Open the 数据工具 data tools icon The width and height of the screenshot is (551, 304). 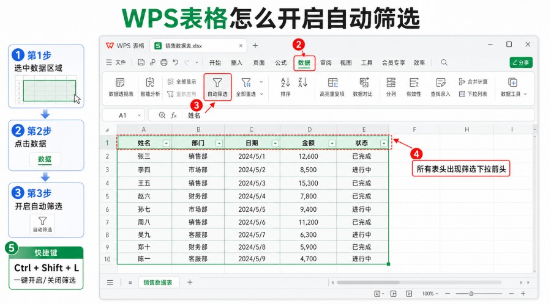(x=512, y=82)
